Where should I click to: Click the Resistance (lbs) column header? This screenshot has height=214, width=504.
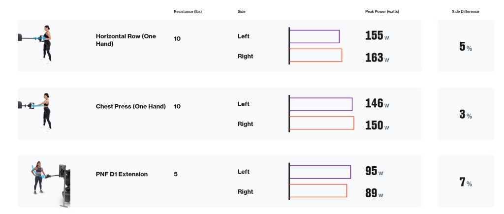pyautogui.click(x=188, y=11)
